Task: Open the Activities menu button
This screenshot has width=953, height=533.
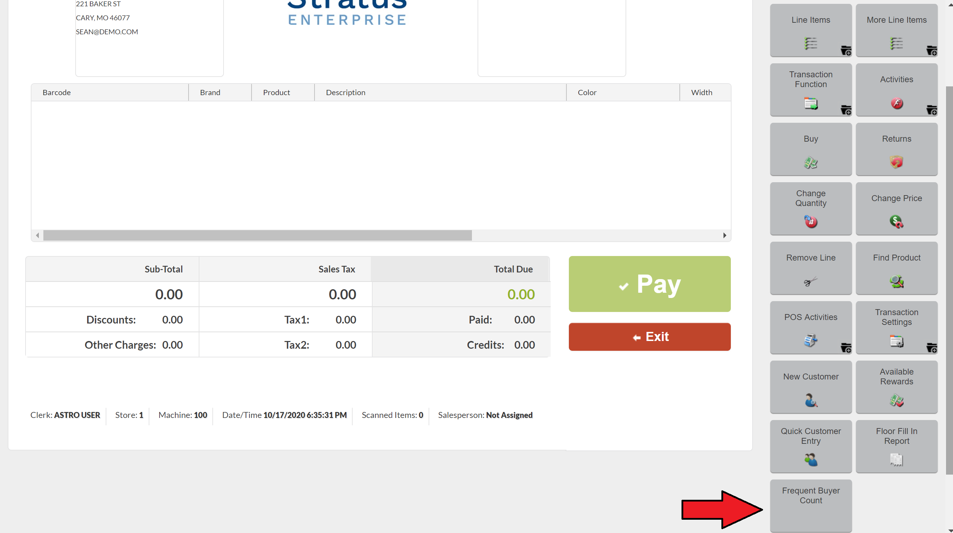Action: pyautogui.click(x=896, y=90)
